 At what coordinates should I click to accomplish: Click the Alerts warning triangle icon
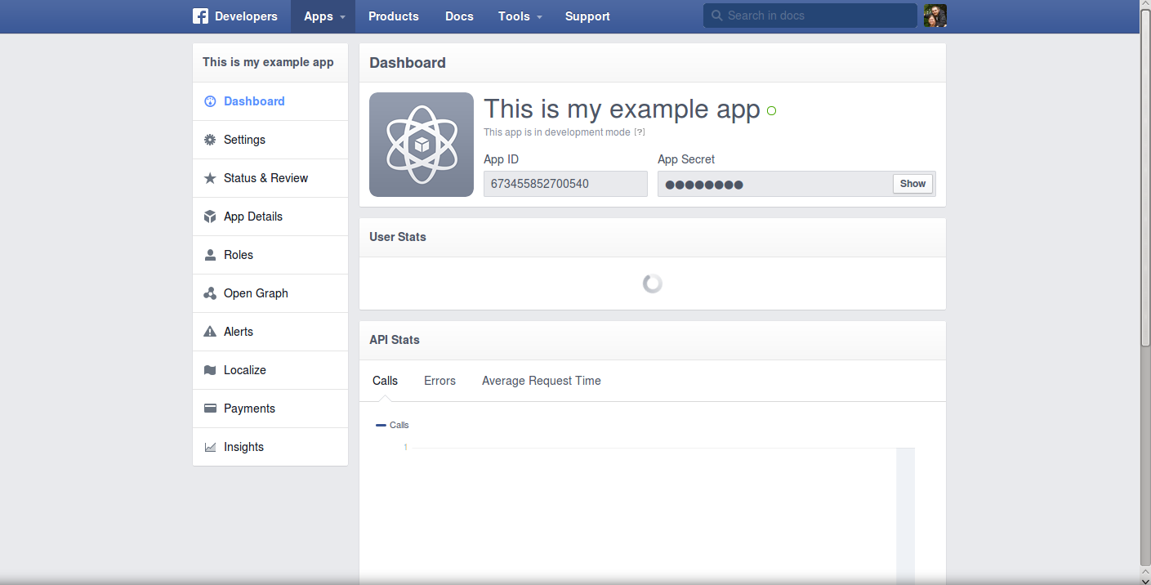point(210,332)
